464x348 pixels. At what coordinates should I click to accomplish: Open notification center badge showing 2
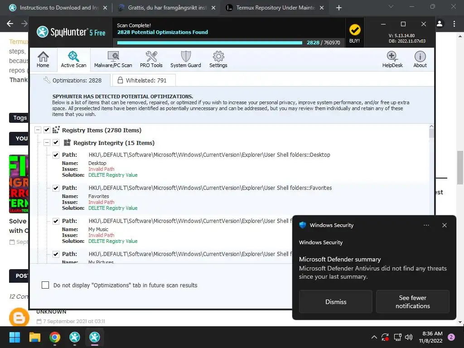[451, 337]
